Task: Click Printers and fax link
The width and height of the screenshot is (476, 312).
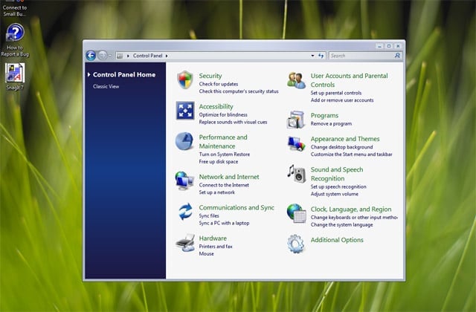Action: pos(216,247)
